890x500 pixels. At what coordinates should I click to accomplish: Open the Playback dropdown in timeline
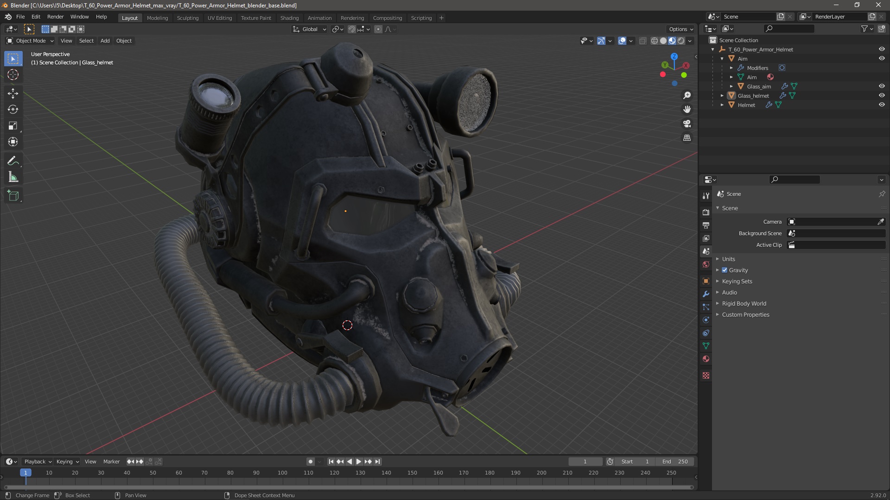38,462
